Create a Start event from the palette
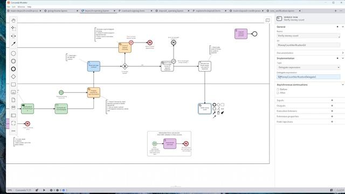Viewport: 345px width, 194px height. pos(13,53)
